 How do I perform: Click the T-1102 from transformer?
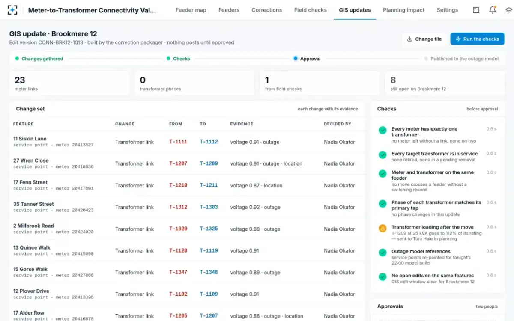[x=178, y=294]
